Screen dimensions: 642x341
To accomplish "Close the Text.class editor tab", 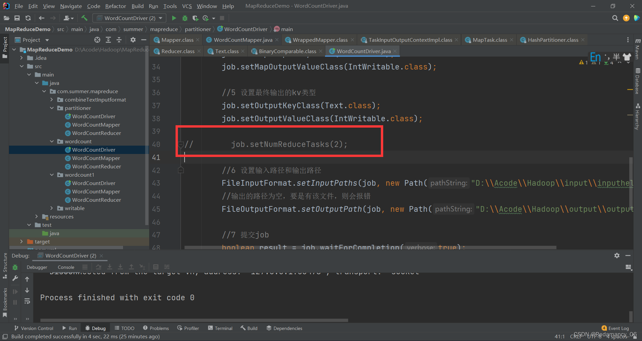I will click(x=243, y=51).
